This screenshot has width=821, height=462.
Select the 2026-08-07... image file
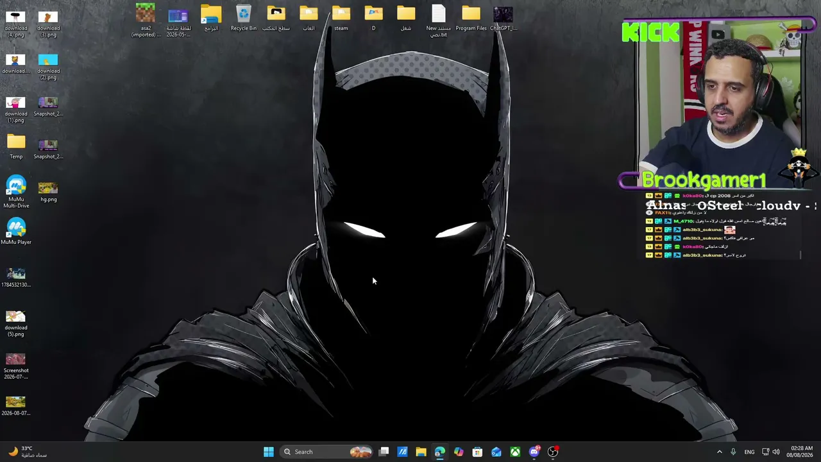[x=15, y=406]
